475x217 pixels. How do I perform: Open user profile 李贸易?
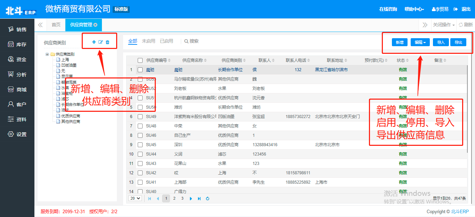click(x=440, y=9)
